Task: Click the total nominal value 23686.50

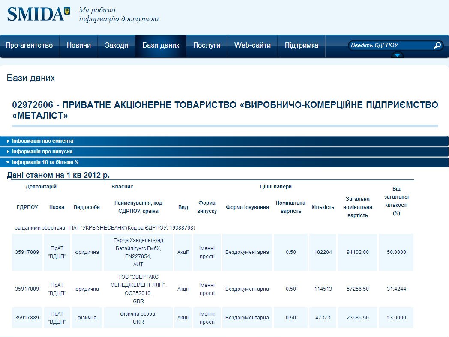Action: (358, 318)
